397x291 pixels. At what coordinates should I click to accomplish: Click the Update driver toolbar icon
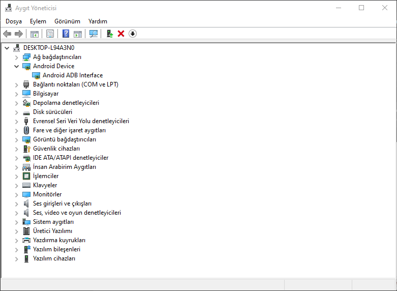(110, 34)
